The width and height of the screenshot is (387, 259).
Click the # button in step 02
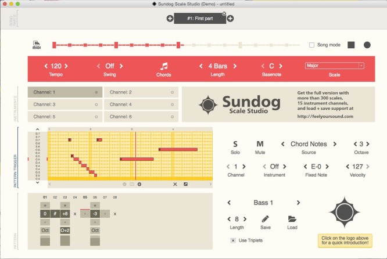coord(55,214)
